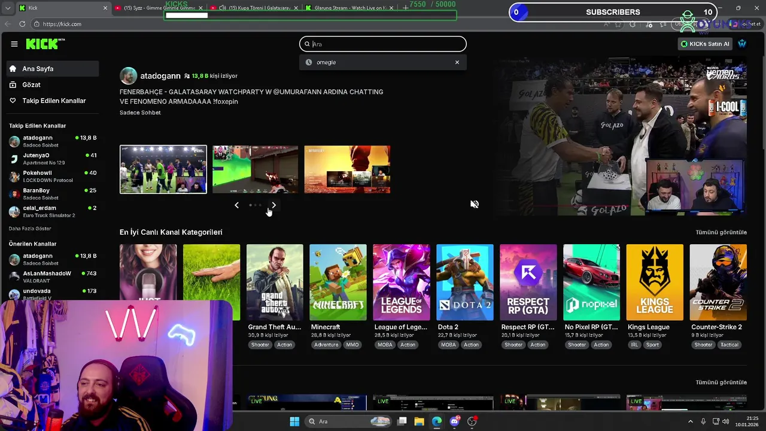This screenshot has height=431, width=766.
Task: Open BaranBoy channel in sidebar
Action: click(53, 194)
